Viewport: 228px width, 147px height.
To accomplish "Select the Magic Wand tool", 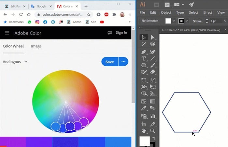I will [x=144, y=44].
